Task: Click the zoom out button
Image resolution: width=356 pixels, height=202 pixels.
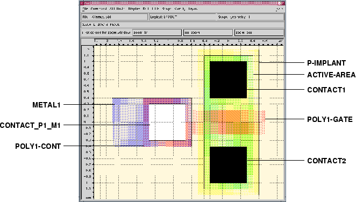Action: pos(259,32)
